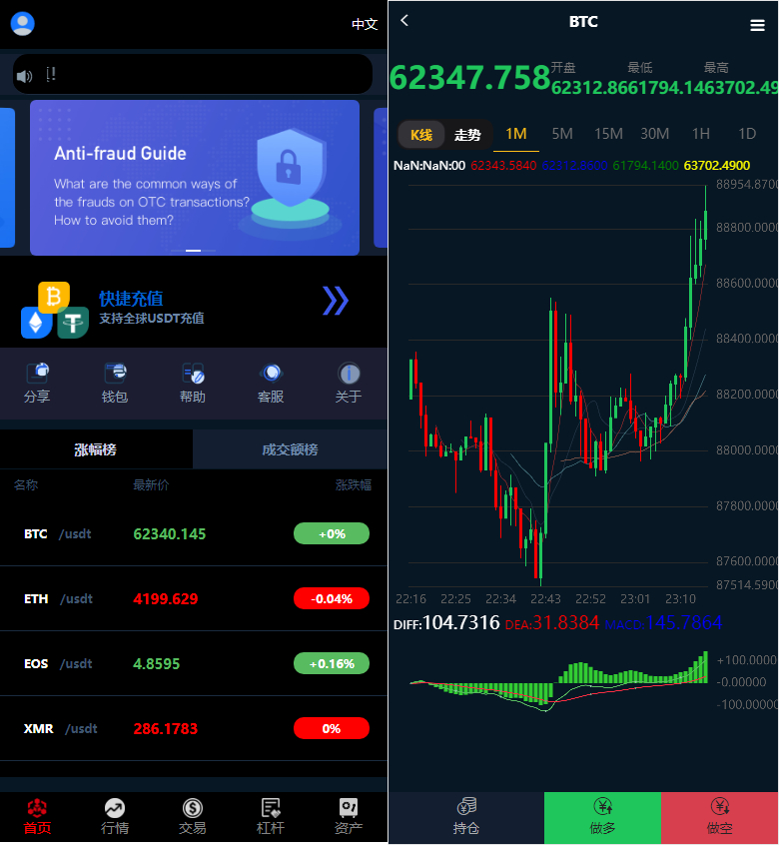The height and width of the screenshot is (845, 779).
Task: Switch to 成交额榜 tab
Action: [x=290, y=449]
